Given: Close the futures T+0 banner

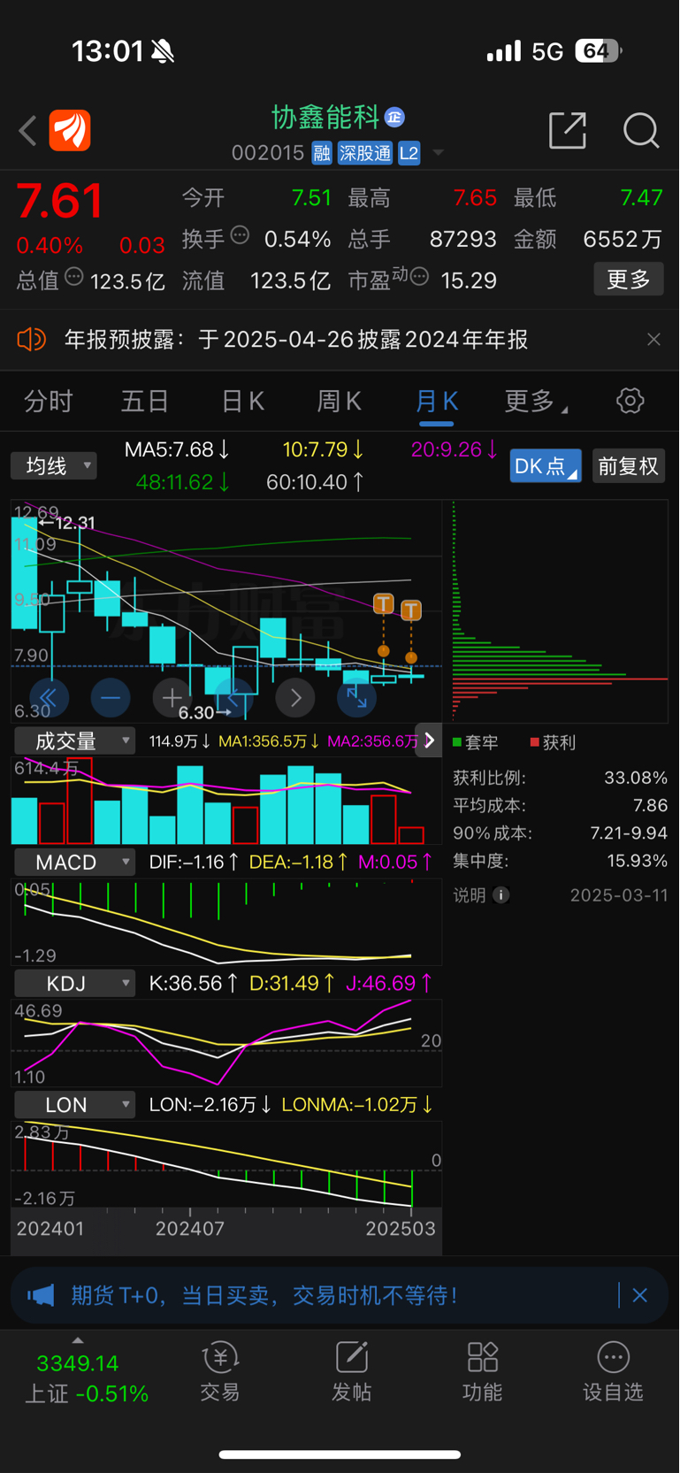Looking at the screenshot, I should click(x=640, y=1296).
